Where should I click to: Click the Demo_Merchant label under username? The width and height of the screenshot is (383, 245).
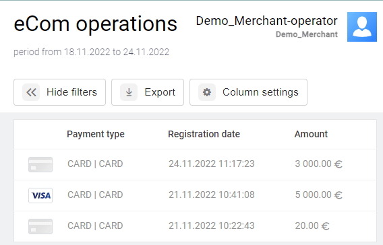tap(307, 34)
